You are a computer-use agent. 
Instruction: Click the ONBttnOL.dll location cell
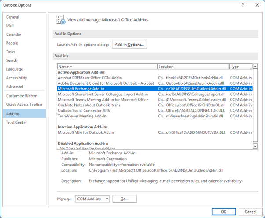tap(191, 105)
